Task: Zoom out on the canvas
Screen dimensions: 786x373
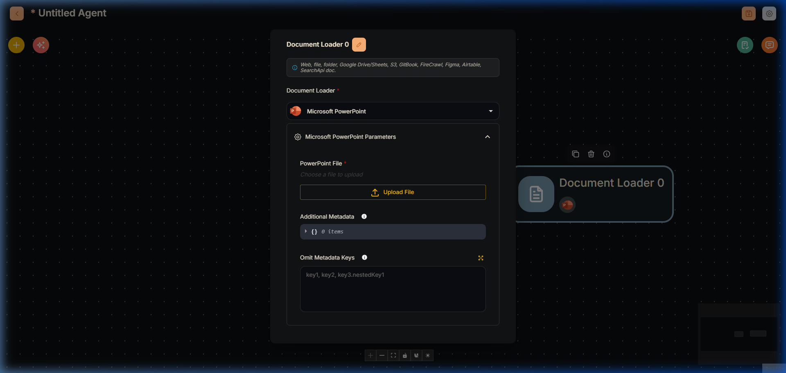Action: pos(382,355)
